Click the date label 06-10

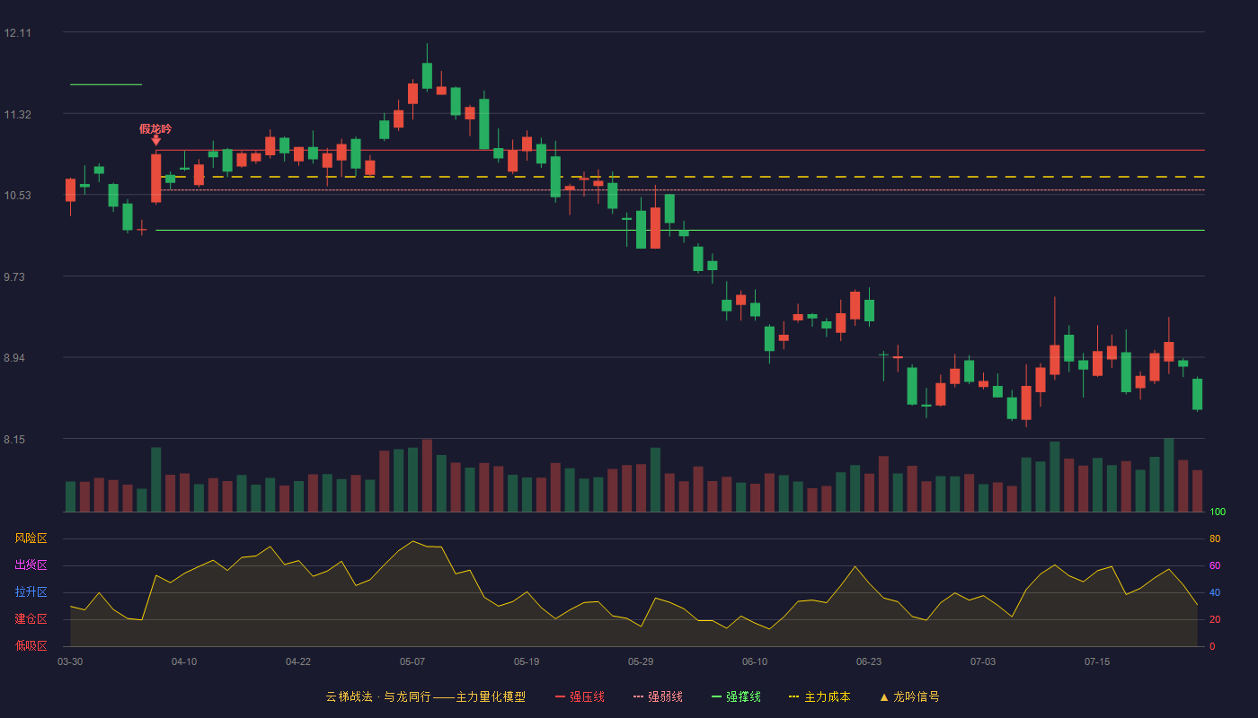755,661
